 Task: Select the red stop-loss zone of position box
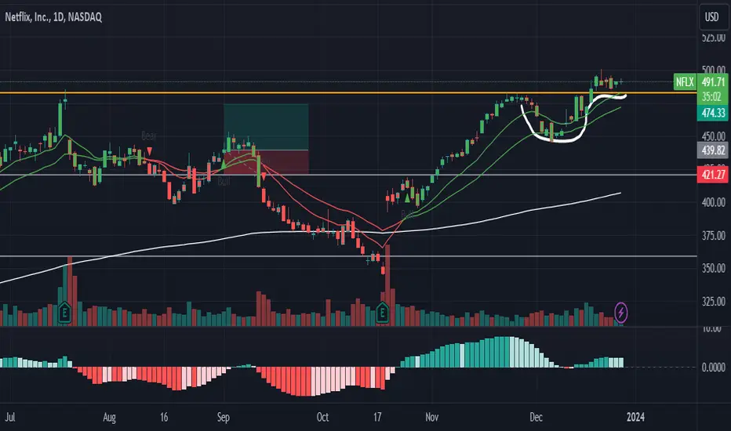pyautogui.click(x=266, y=161)
